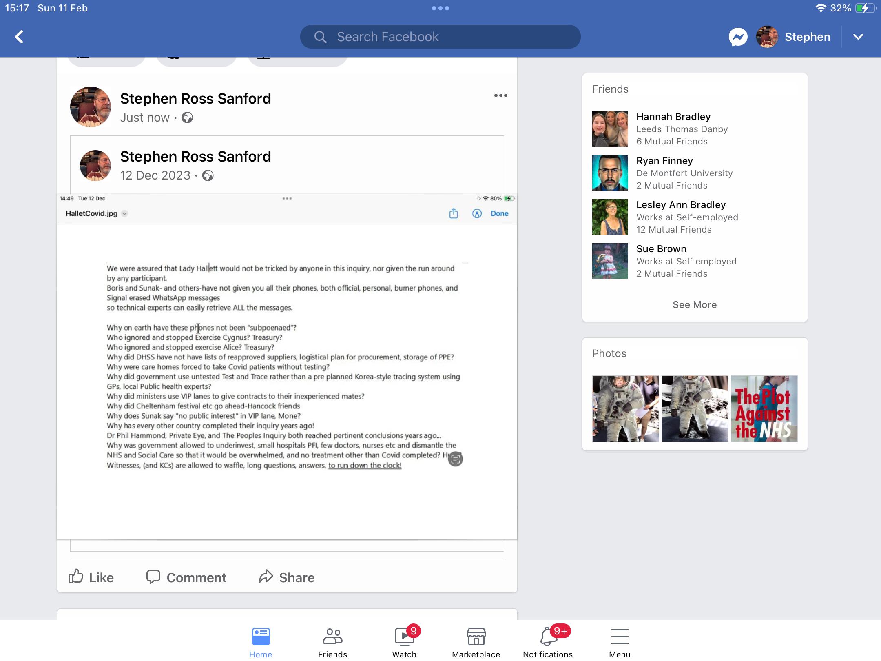Viewport: 881px width, 661px height.
Task: Click '12 Mutual Friends' under Lesley Ann Bradley
Action: [x=674, y=230]
